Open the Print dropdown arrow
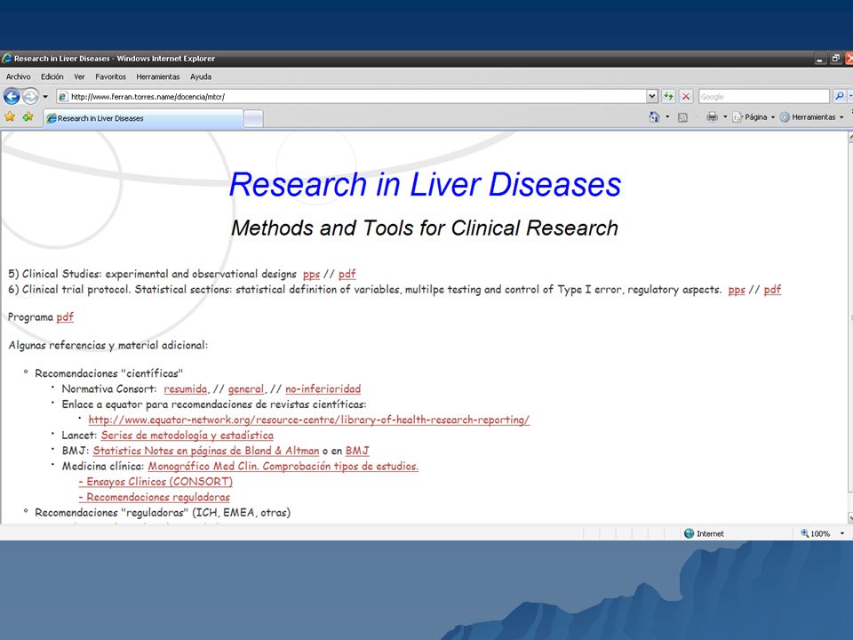This screenshot has height=640, width=853. pyautogui.click(x=725, y=117)
